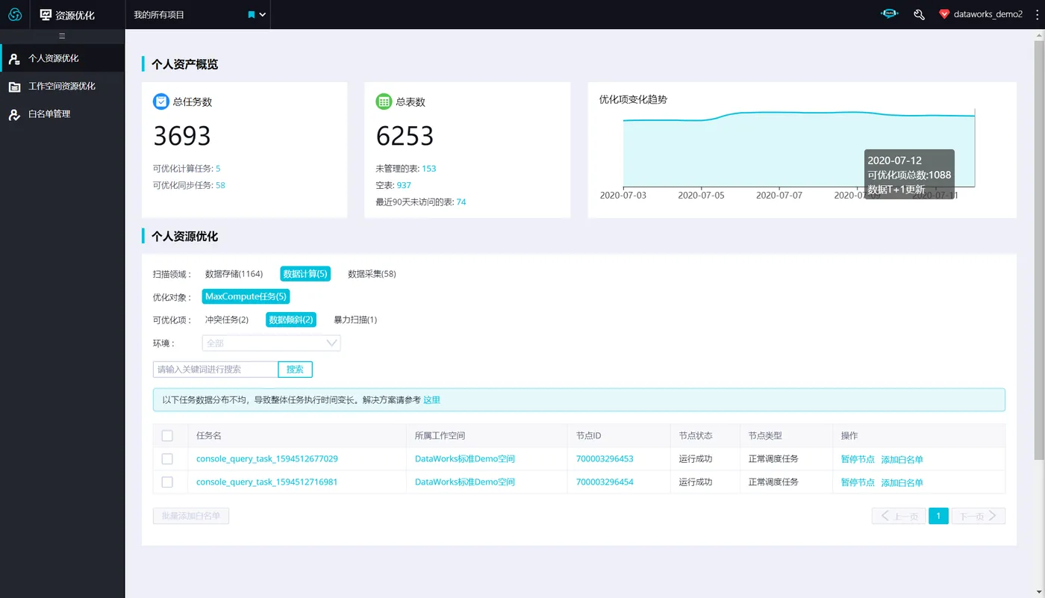Viewport: 1045px width, 598px height.
Task: Open 白名单管理 in the sidebar
Action: 63,114
